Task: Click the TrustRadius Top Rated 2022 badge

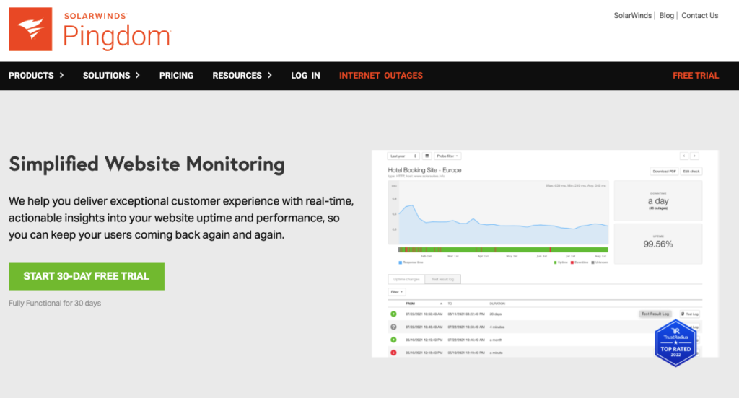Action: [675, 343]
